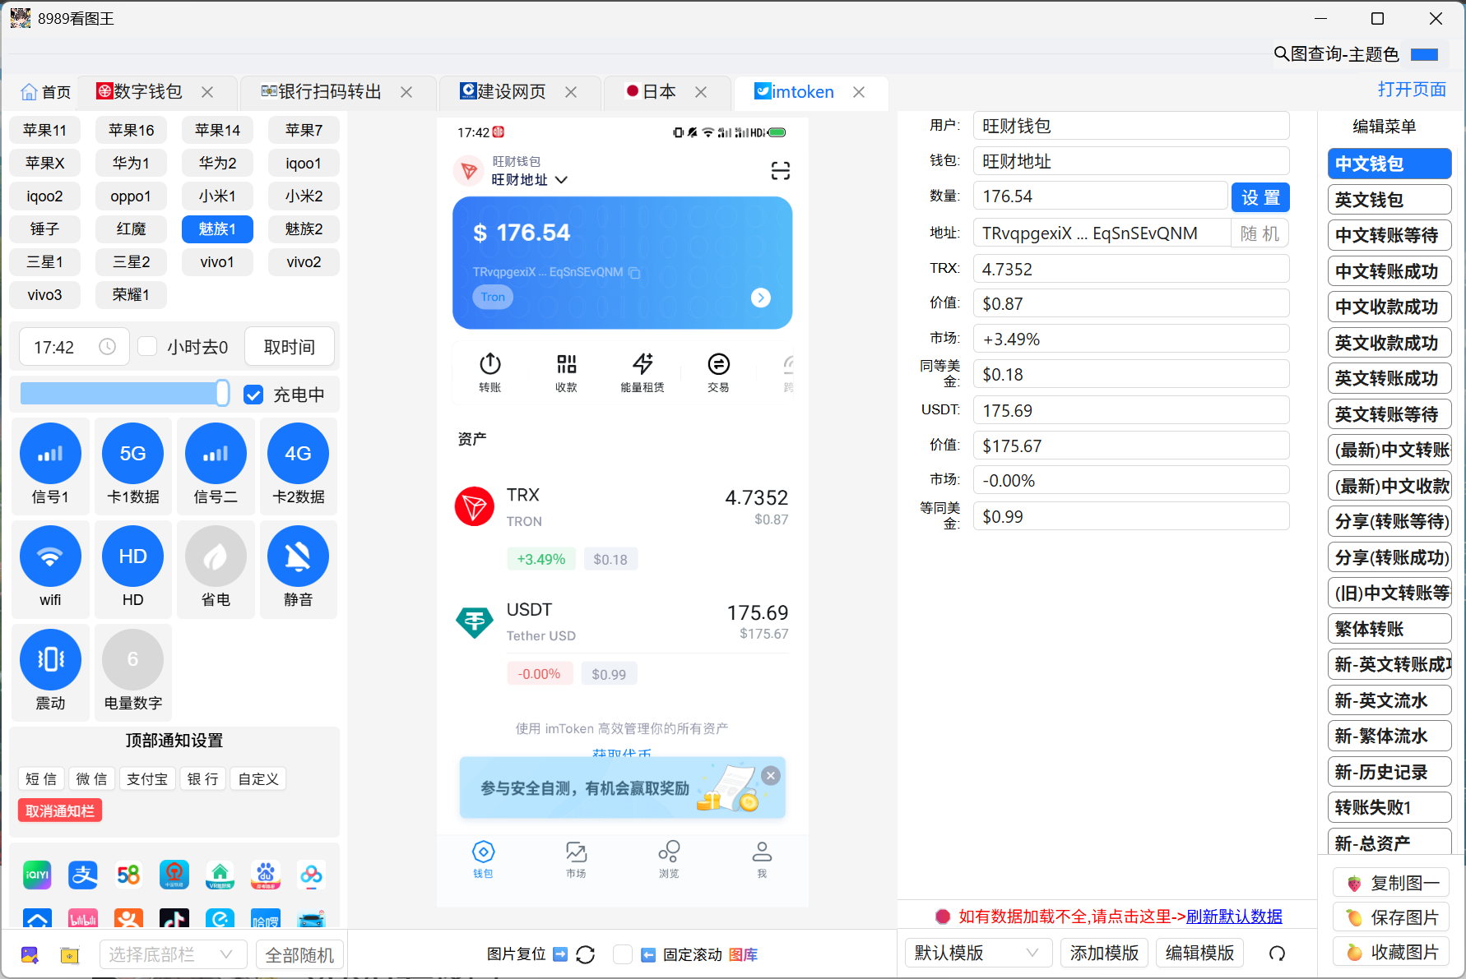The height and width of the screenshot is (979, 1466).
Task: Select the 英文钱包 menu template
Action: 1389,200
